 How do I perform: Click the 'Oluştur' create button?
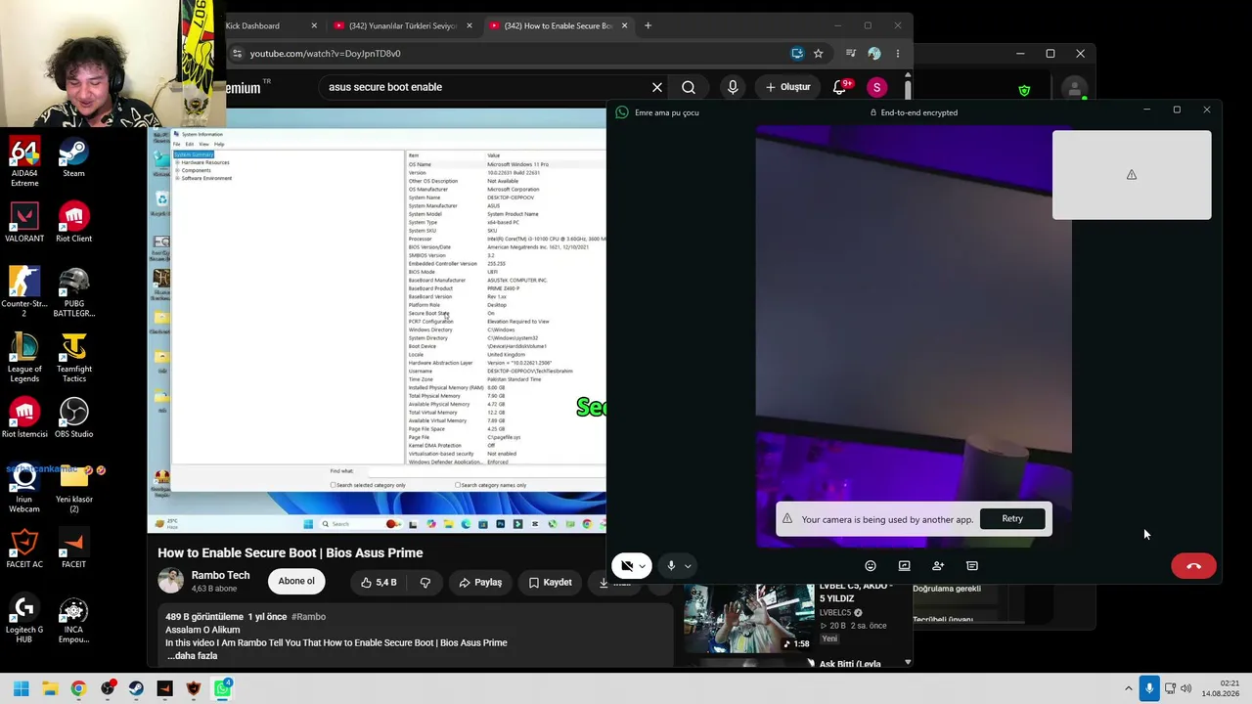pyautogui.click(x=787, y=87)
